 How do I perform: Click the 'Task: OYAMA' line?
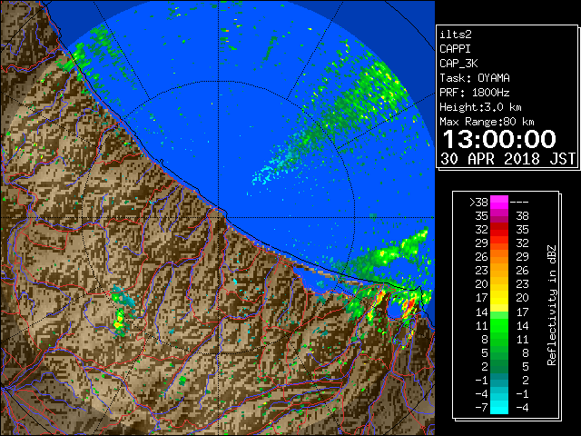[x=475, y=78]
